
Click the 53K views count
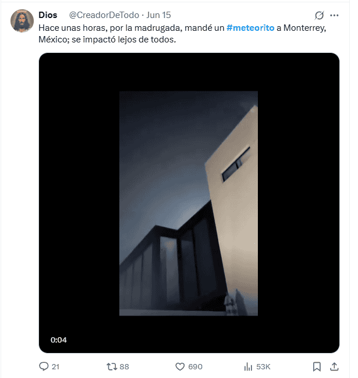pyautogui.click(x=263, y=366)
